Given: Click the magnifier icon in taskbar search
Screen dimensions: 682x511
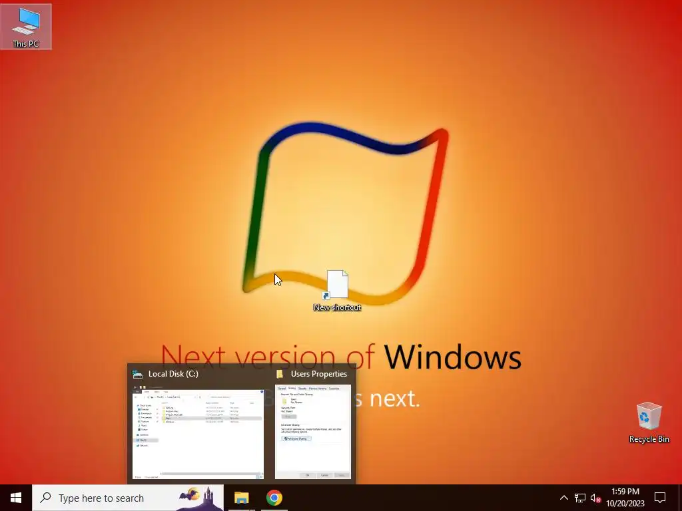Looking at the screenshot, I should coord(45,498).
